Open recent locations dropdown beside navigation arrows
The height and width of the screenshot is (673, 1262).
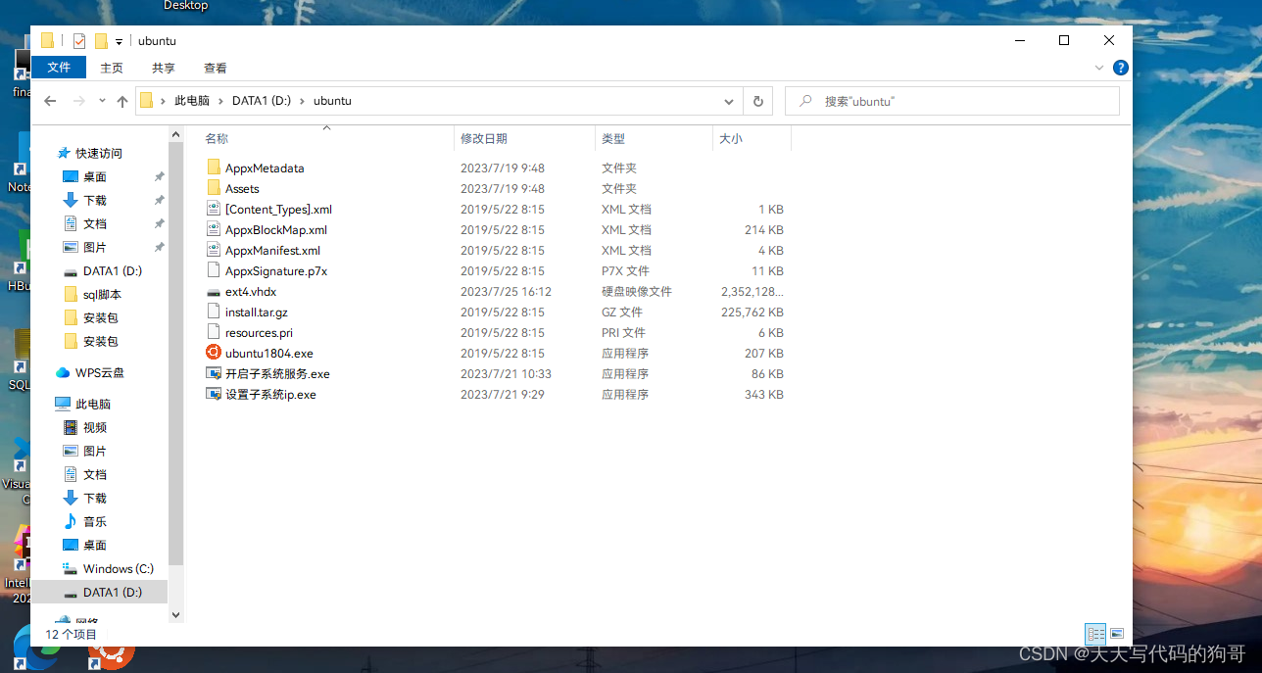point(103,101)
